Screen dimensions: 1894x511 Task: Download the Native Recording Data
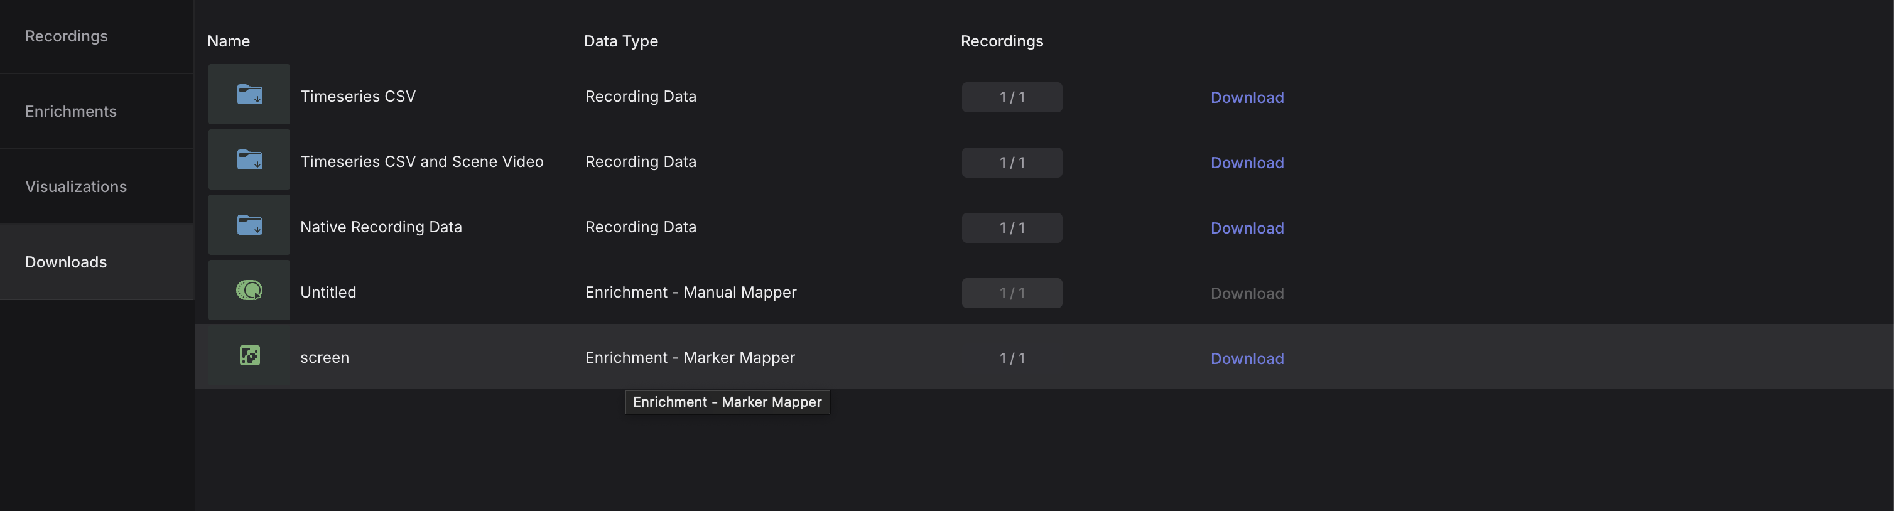pos(1247,228)
